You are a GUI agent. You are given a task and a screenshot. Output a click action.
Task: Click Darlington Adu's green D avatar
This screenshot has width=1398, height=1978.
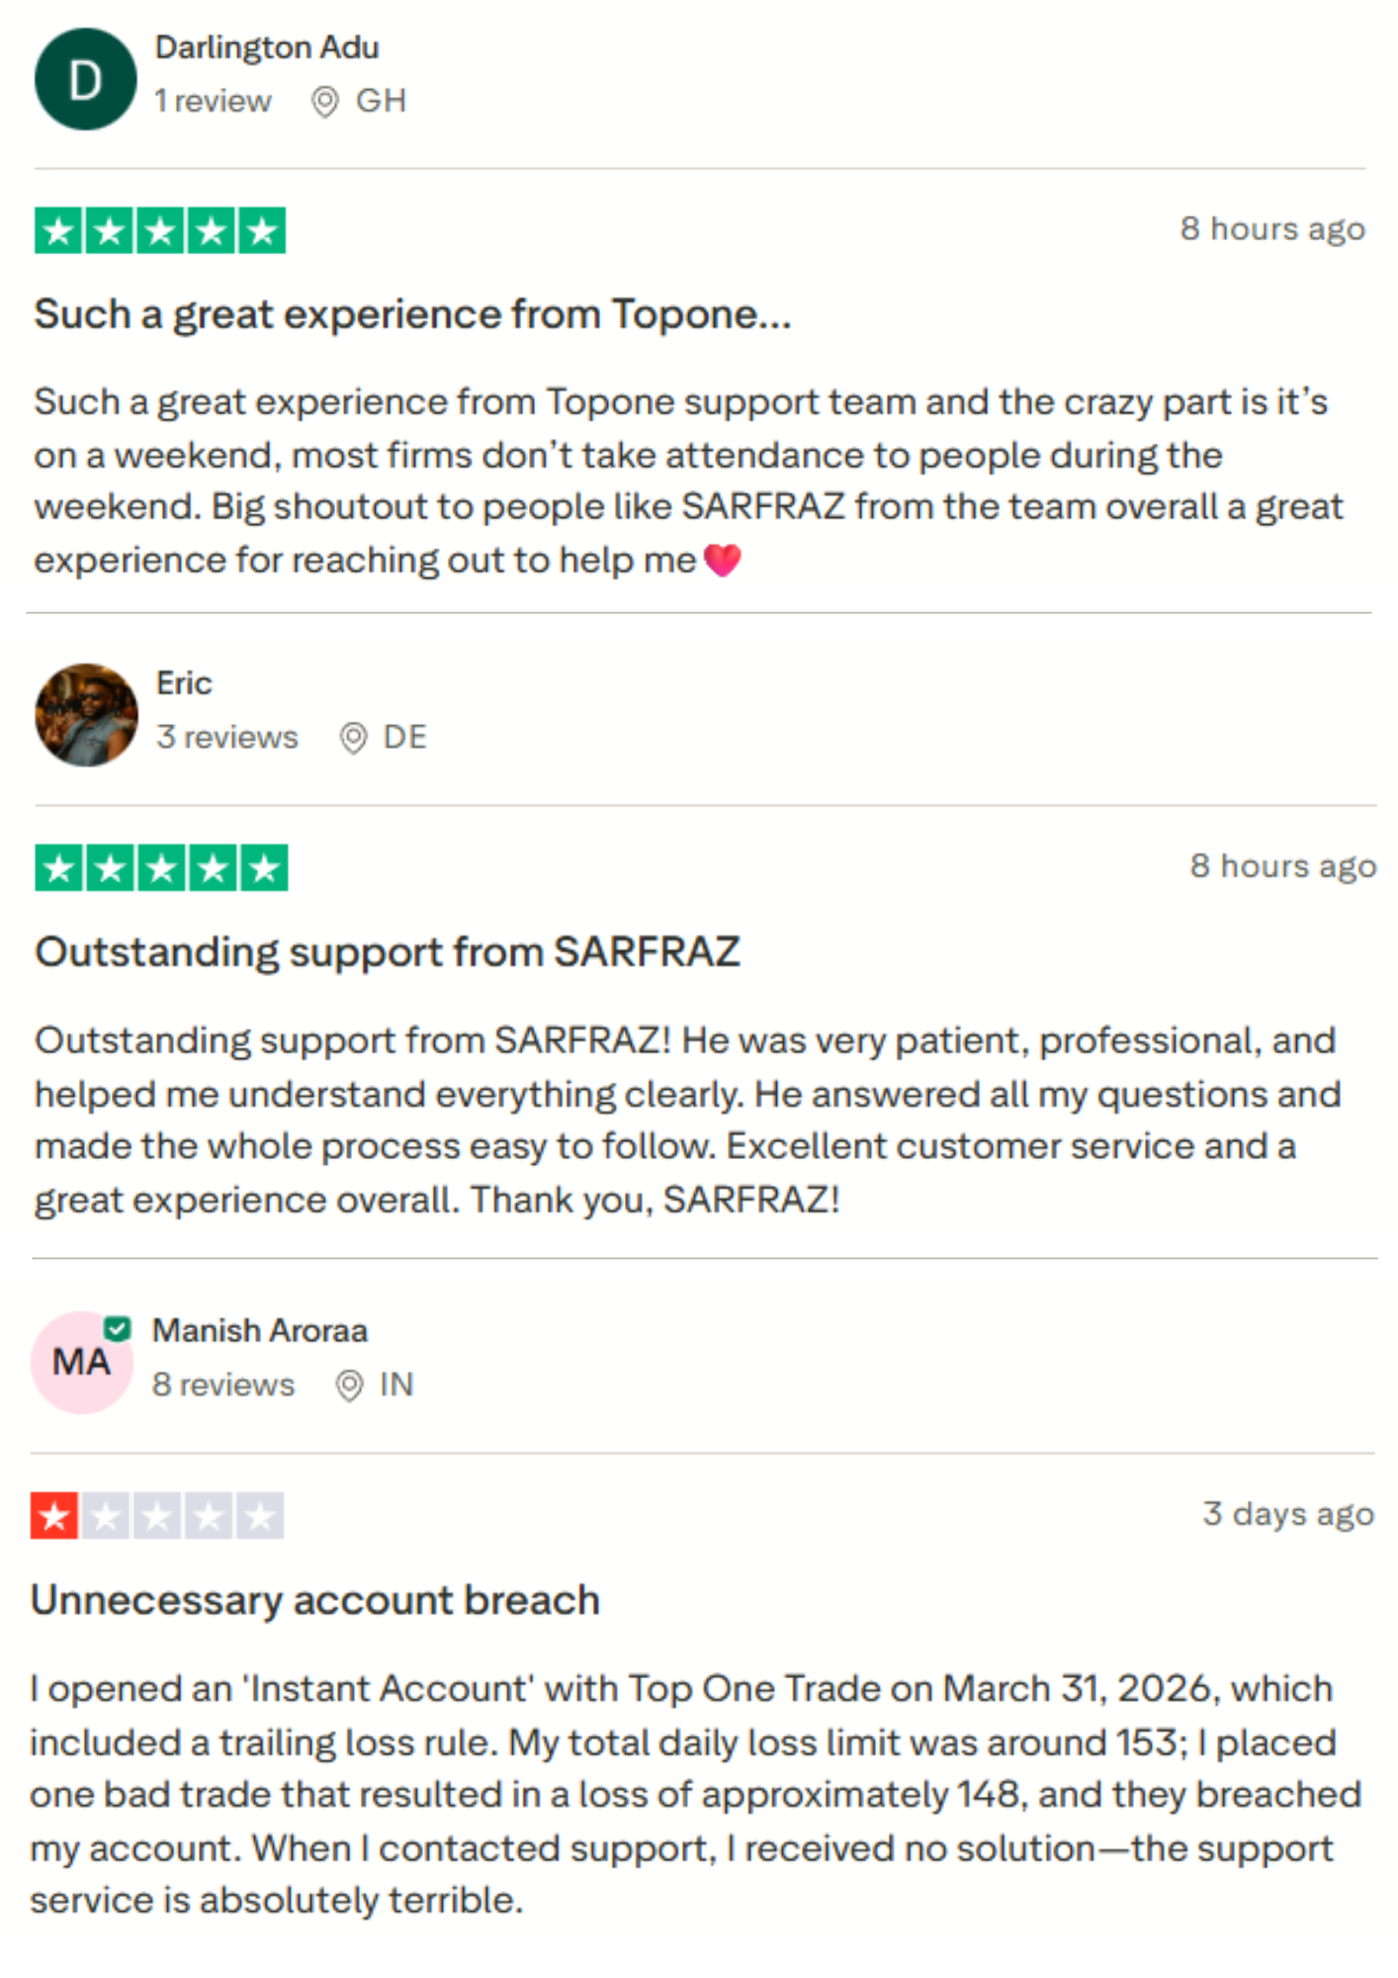pos(86,79)
